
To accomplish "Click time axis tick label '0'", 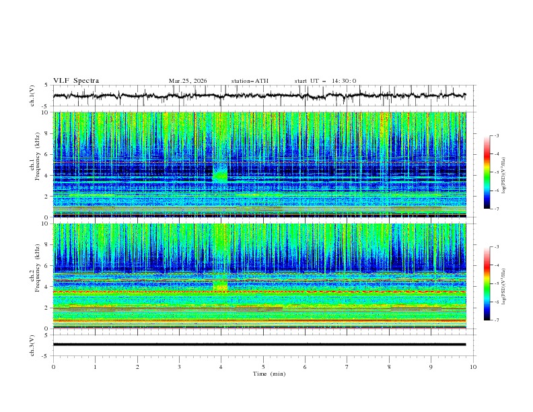I will coord(53,367).
